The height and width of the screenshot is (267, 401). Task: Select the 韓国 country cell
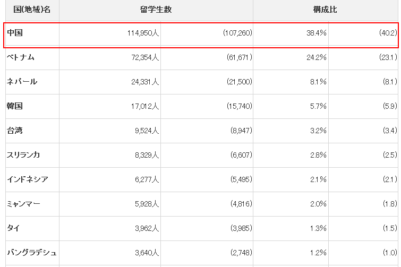[32, 106]
